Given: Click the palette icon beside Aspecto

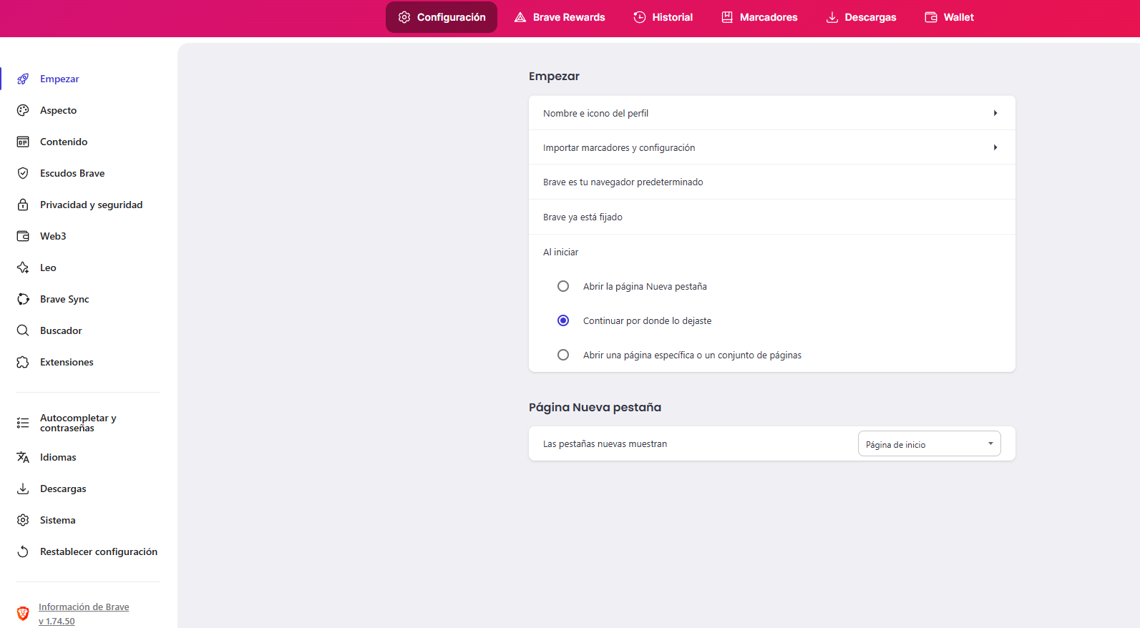Looking at the screenshot, I should (23, 110).
